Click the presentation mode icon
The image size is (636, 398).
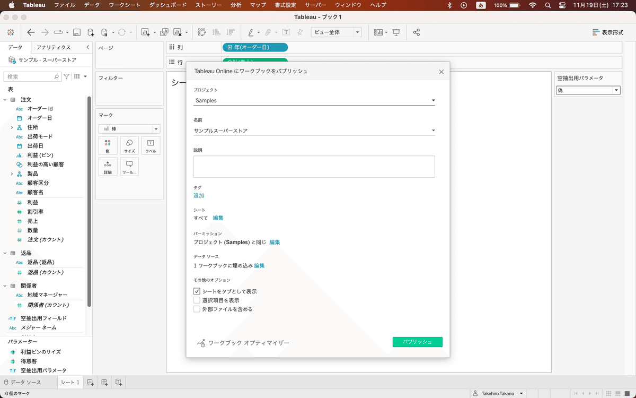(396, 32)
